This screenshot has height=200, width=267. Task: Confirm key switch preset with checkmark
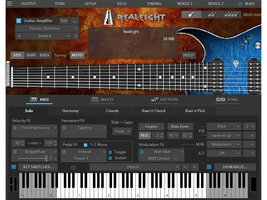tap(185, 167)
